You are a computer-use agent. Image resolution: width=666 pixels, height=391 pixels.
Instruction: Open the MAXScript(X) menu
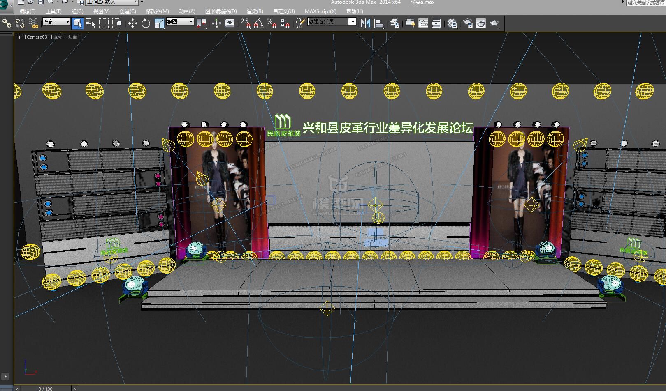(x=320, y=11)
